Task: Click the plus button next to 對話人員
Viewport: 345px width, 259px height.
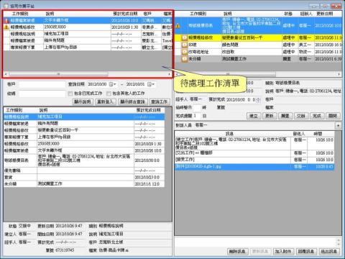Action: [x=338, y=125]
